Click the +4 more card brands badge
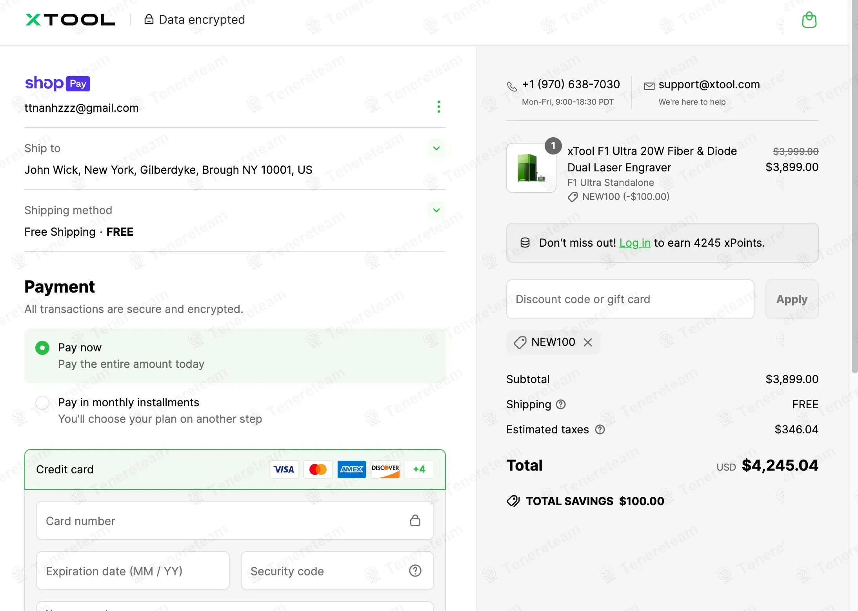The width and height of the screenshot is (858, 611). (x=419, y=469)
